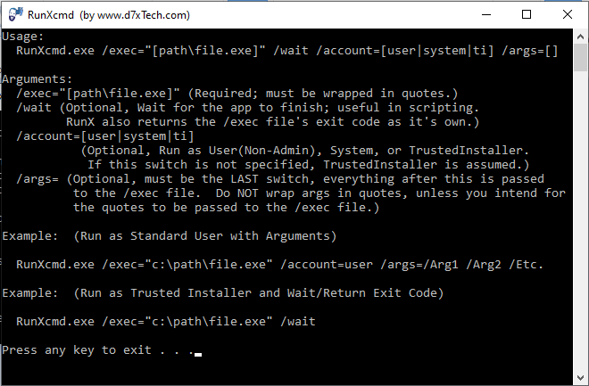Screen dimensions: 589x386
Task: Click the scrollbar down arrow
Action: coord(580,378)
